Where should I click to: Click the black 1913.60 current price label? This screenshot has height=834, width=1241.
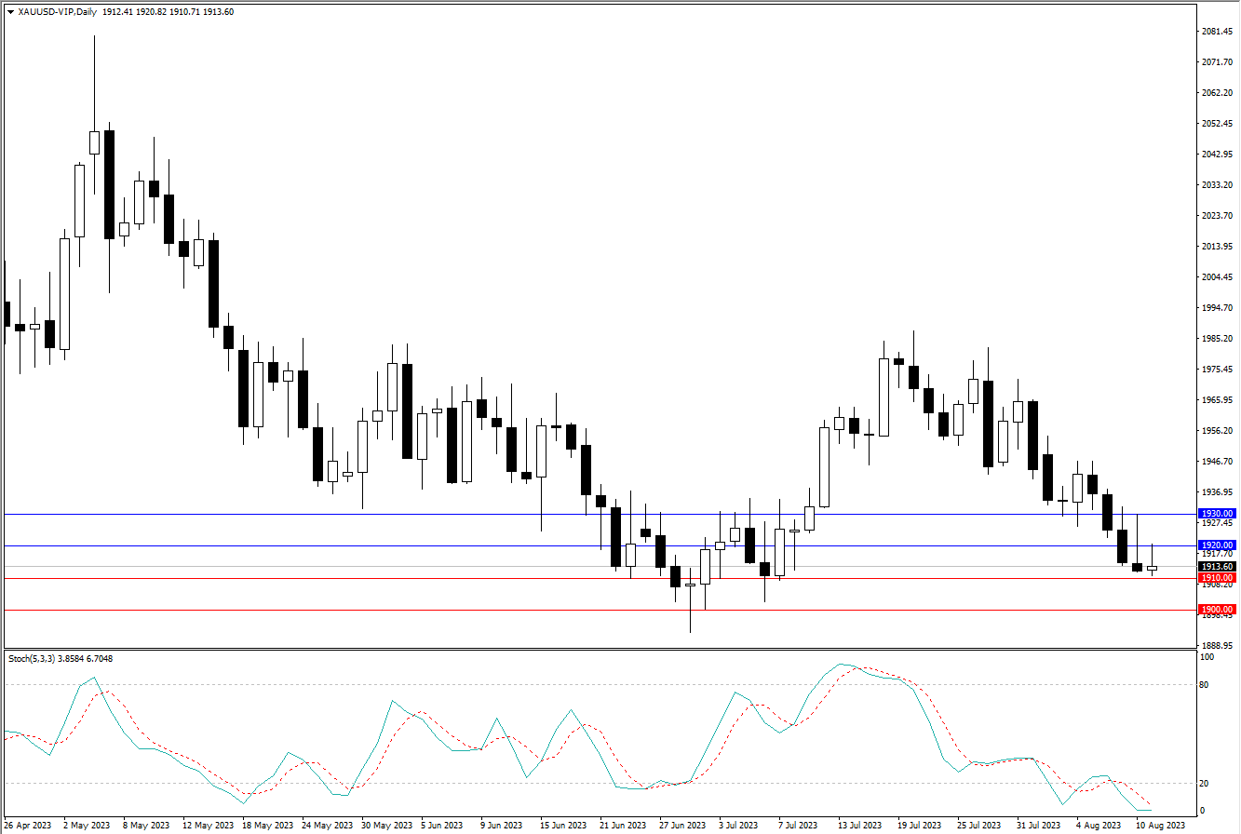(1216, 567)
